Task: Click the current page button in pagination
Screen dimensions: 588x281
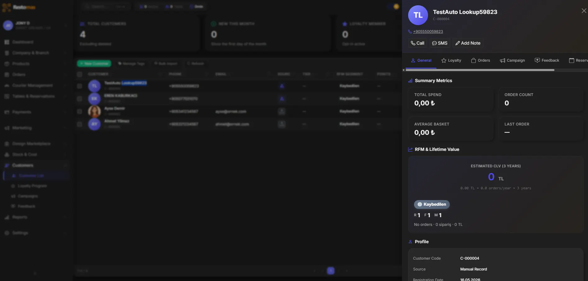Action: tap(331, 271)
